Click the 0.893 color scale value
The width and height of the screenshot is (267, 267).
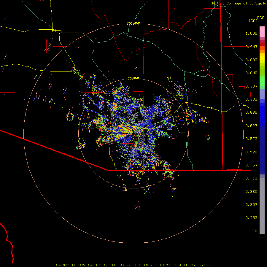point(251,60)
